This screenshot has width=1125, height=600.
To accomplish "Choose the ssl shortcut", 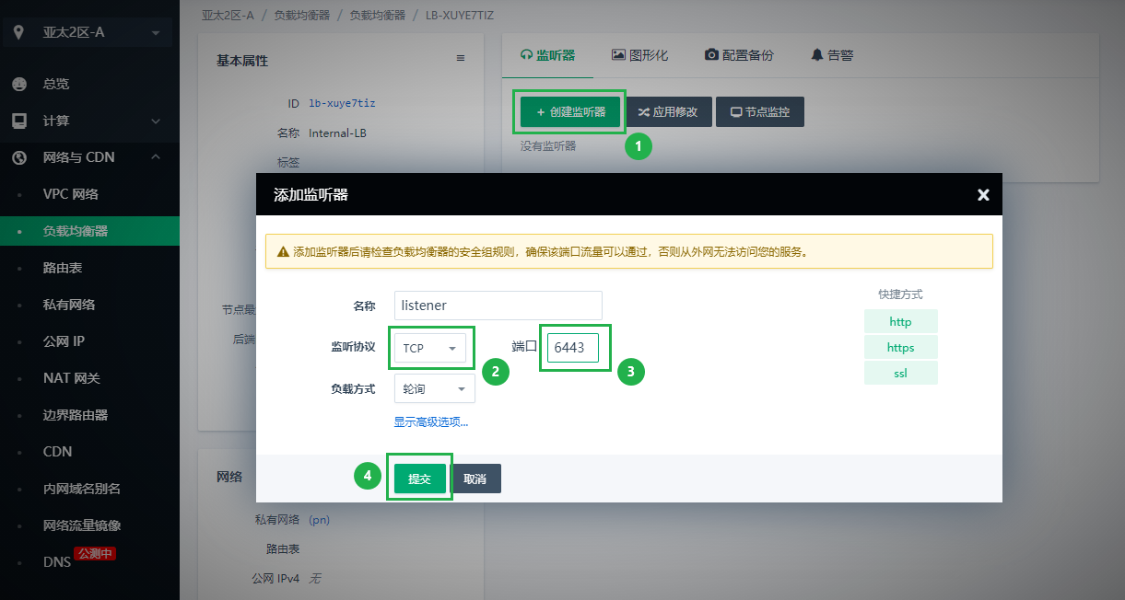I will coord(900,374).
